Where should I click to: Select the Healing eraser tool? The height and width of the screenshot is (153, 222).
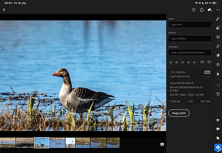218,55
